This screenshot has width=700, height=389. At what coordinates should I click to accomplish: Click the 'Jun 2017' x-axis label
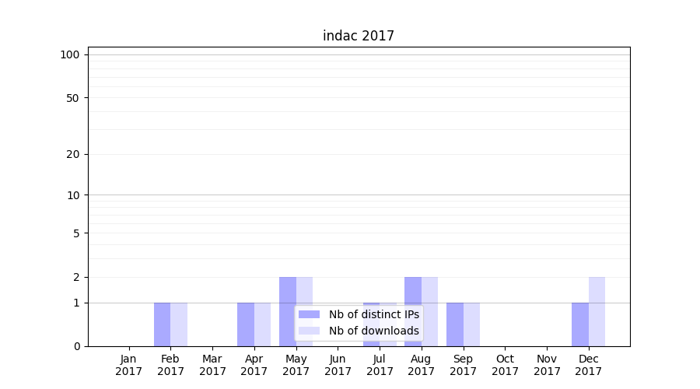pyautogui.click(x=338, y=365)
